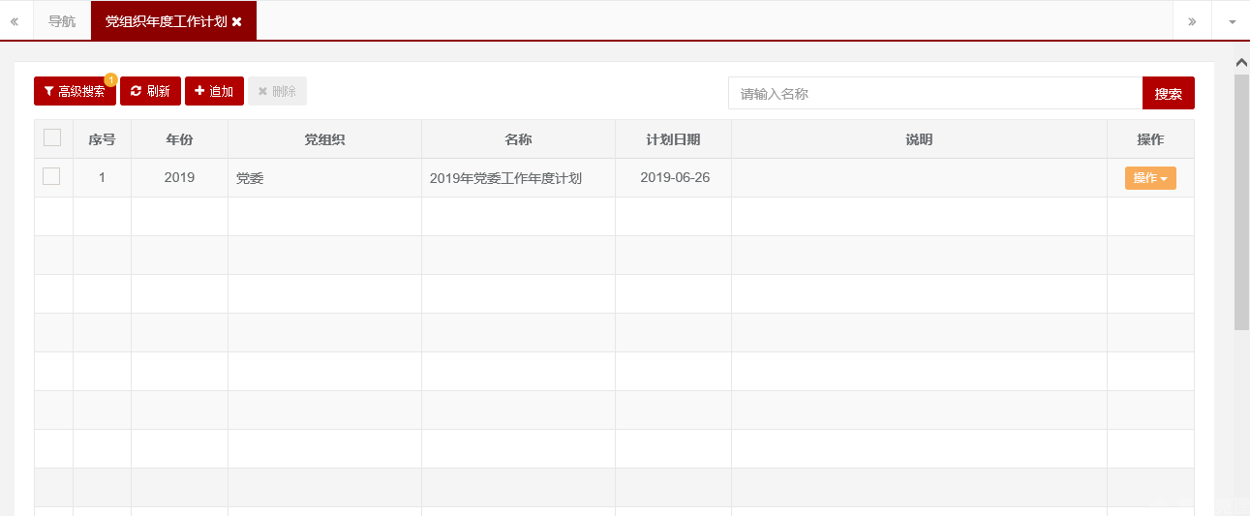Toggle the select-all header checkbox
The width and height of the screenshot is (1250, 516).
(52, 137)
